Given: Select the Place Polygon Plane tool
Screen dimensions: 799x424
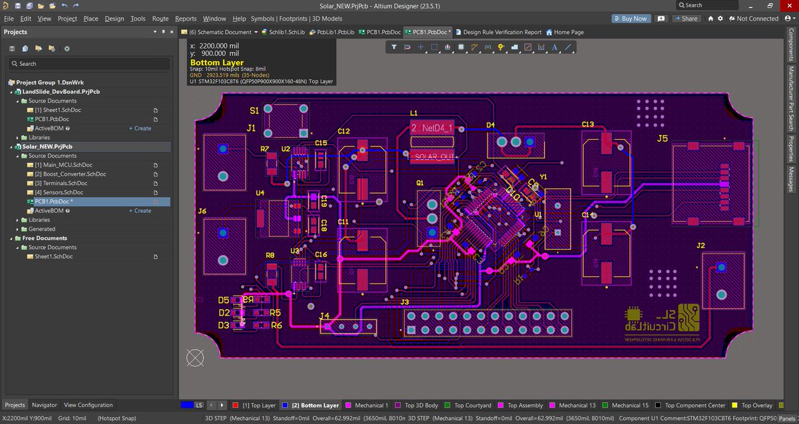Looking at the screenshot, I should click(x=514, y=47).
